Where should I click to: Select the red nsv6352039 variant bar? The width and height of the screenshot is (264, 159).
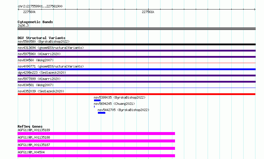(136, 94)
